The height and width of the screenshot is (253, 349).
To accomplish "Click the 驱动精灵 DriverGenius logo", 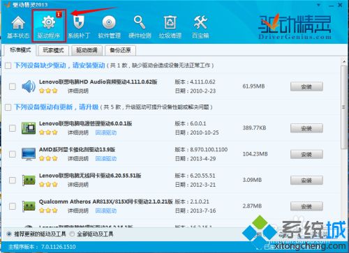I will pyautogui.click(x=295, y=26).
